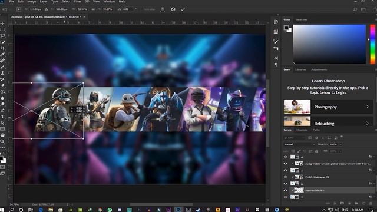
Task: Toggle warp mode in the options bar
Action: tap(163, 9)
